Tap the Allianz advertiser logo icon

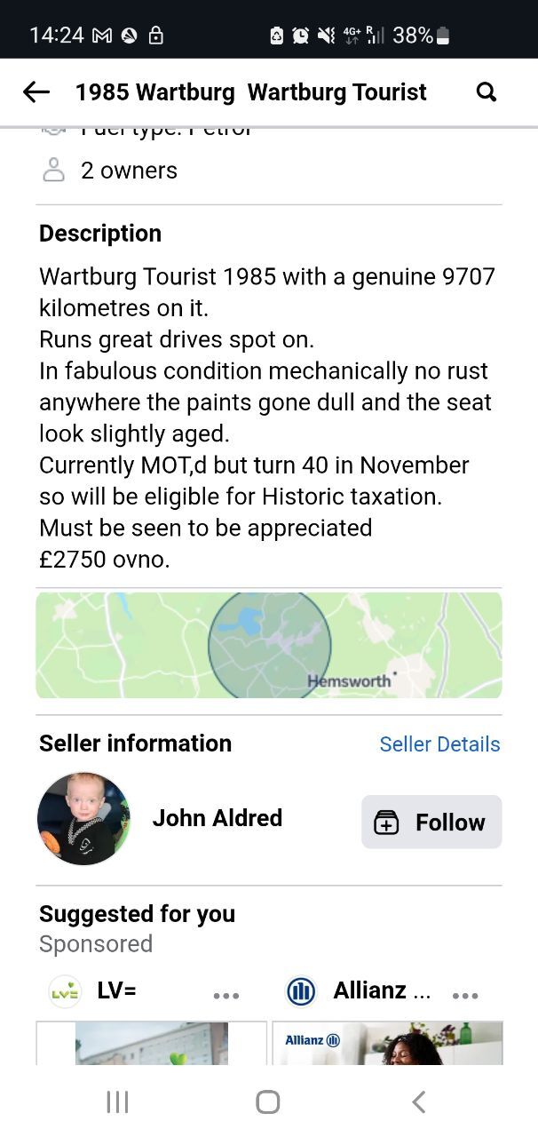pyautogui.click(x=302, y=991)
